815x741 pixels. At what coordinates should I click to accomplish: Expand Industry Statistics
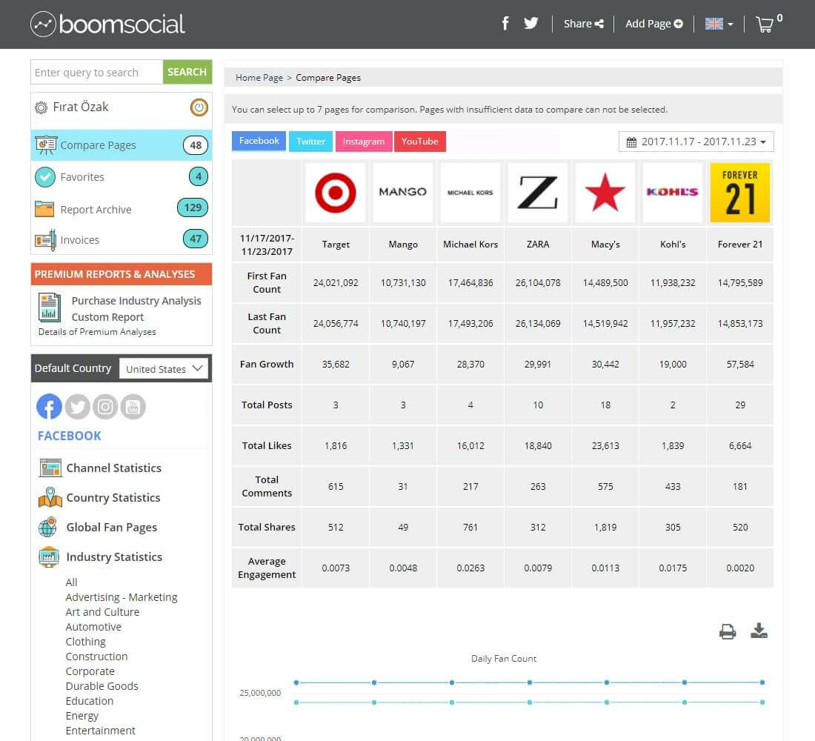tap(114, 557)
